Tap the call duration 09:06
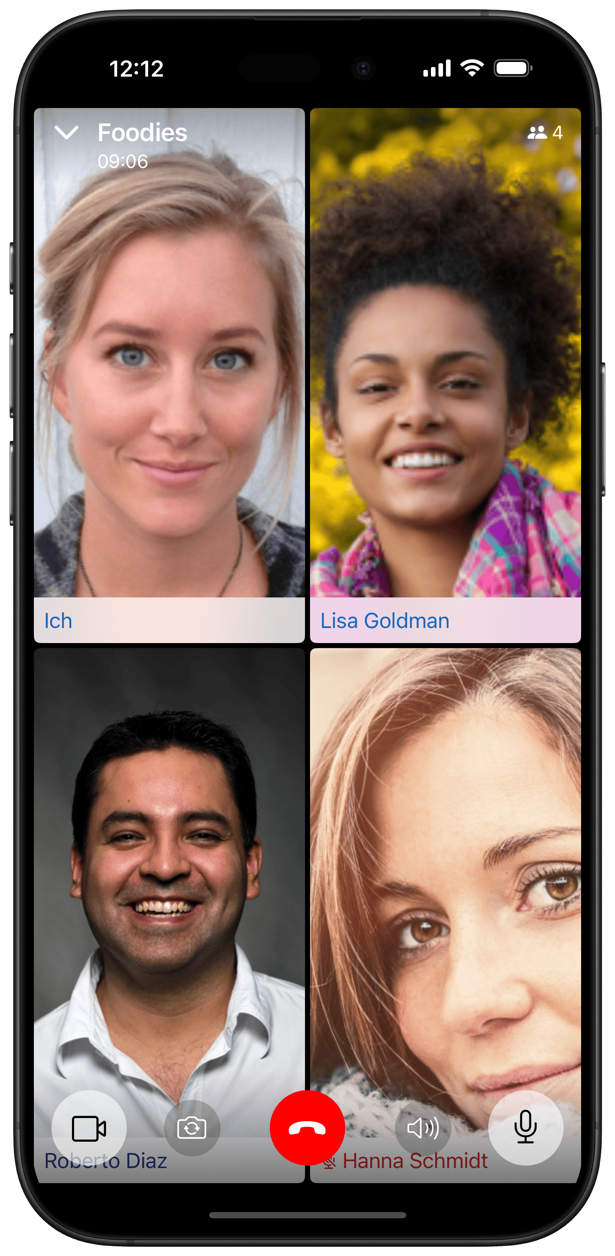The width and height of the screenshot is (615, 1256). pyautogui.click(x=123, y=161)
